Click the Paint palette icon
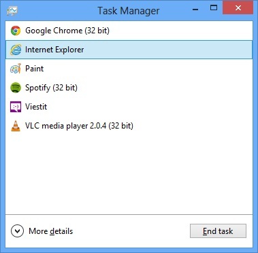The width and height of the screenshot is (258, 253). 16,69
